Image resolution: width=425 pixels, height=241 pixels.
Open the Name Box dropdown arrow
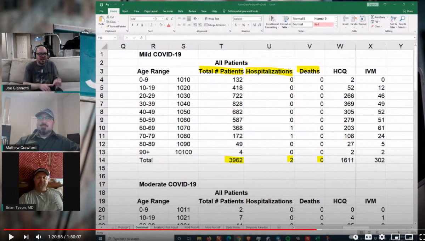(x=115, y=38)
